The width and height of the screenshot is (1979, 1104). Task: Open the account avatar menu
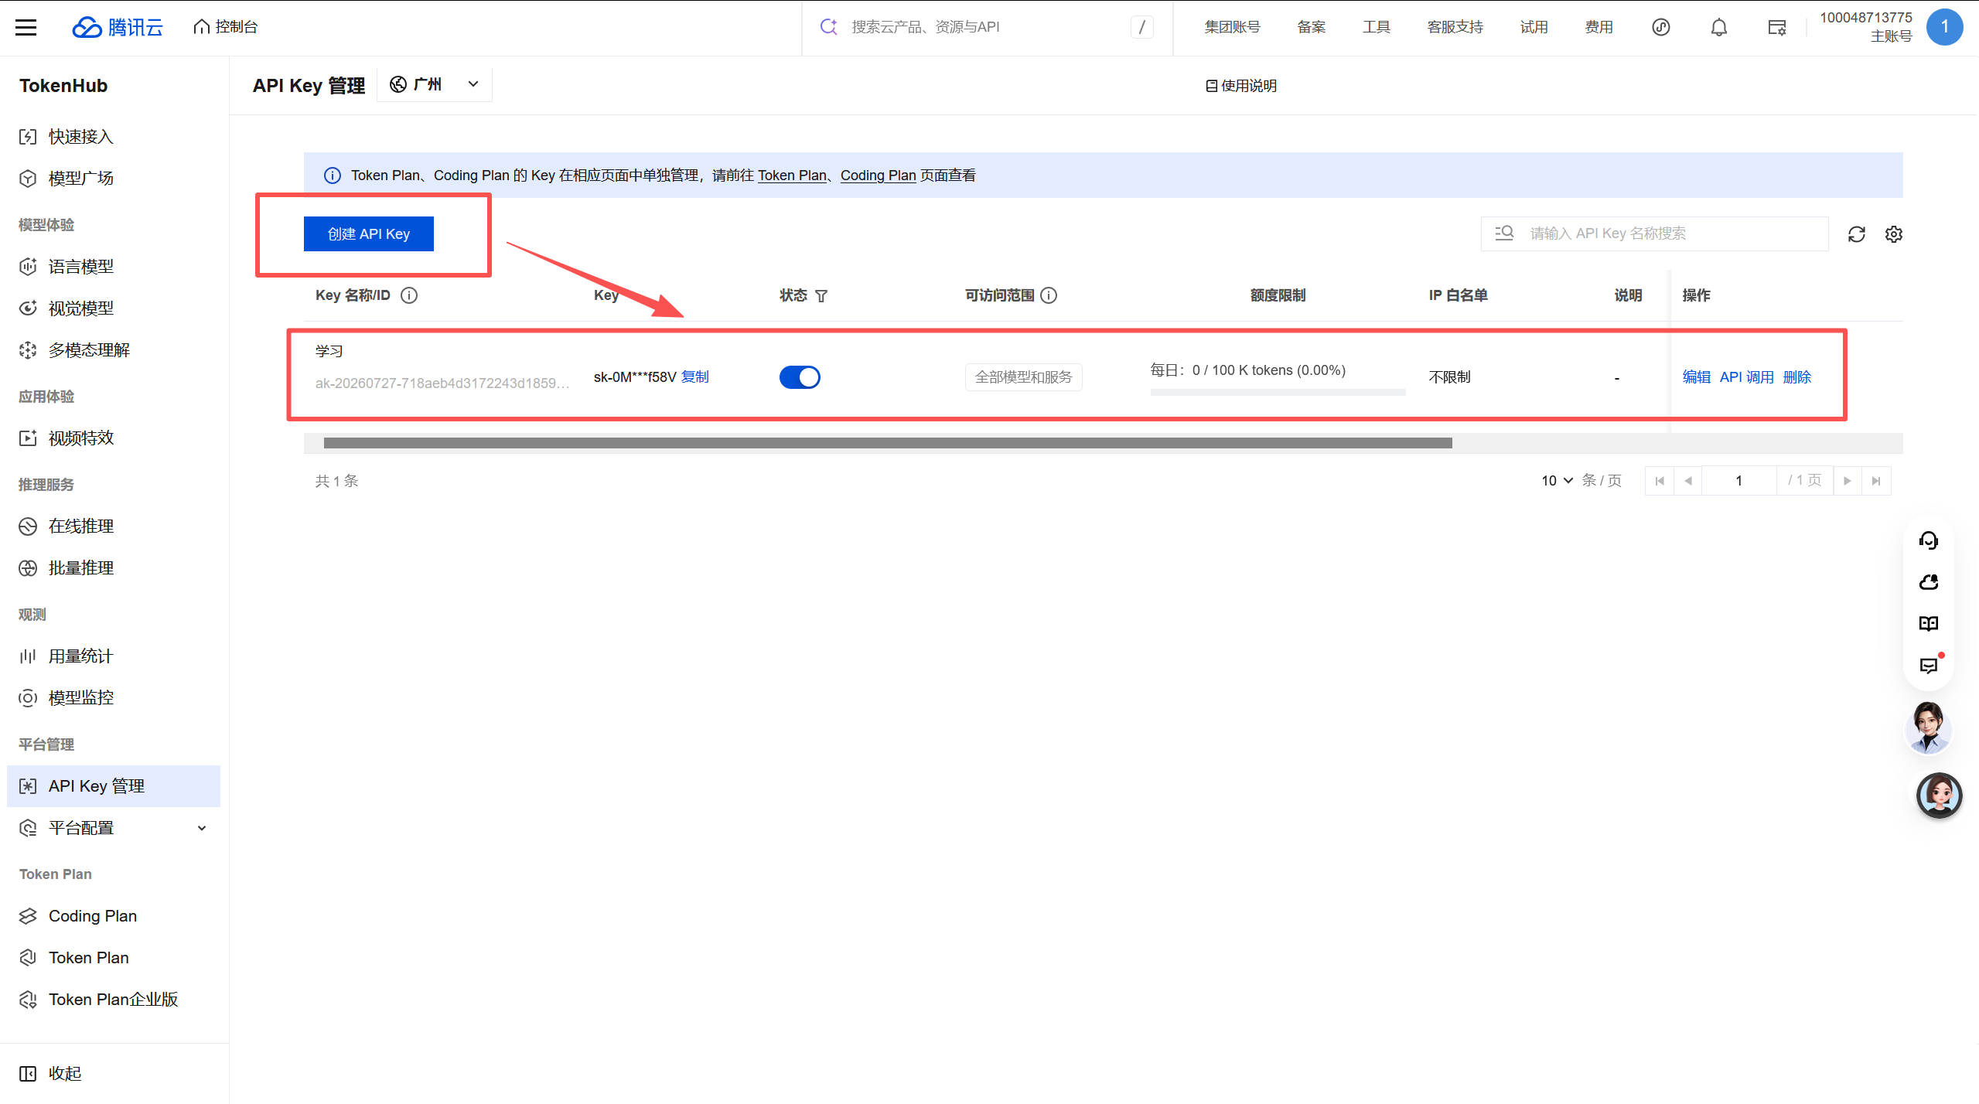coord(1944,27)
